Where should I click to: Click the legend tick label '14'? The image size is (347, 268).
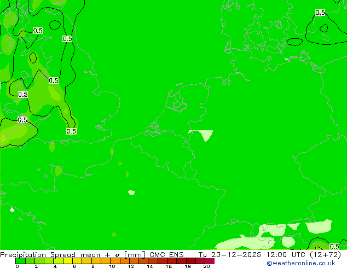(150, 266)
